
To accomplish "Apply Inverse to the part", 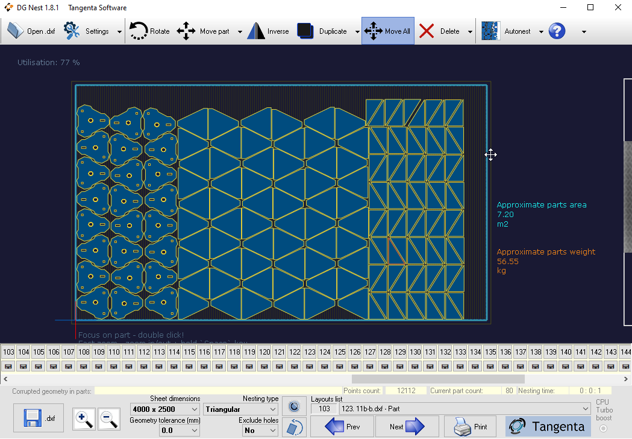I will 268,31.
